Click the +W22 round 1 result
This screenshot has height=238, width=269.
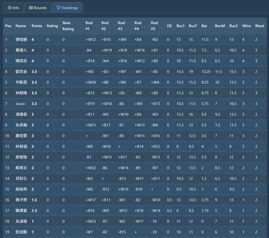[91, 168]
